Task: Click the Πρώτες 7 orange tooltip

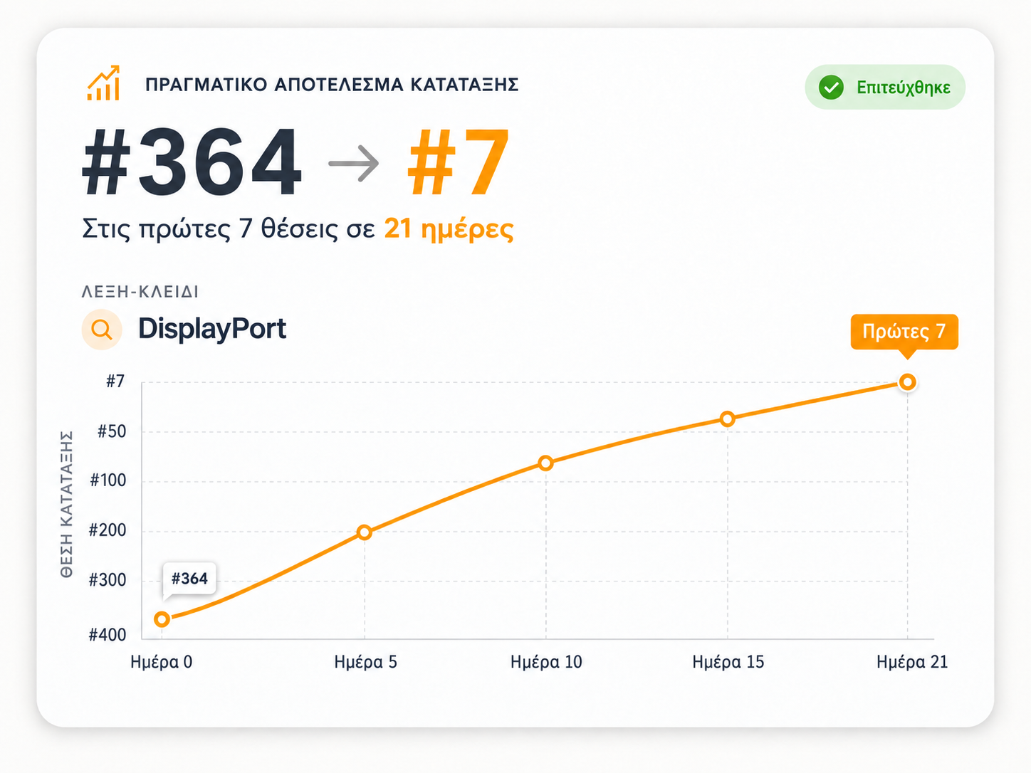Action: click(904, 332)
